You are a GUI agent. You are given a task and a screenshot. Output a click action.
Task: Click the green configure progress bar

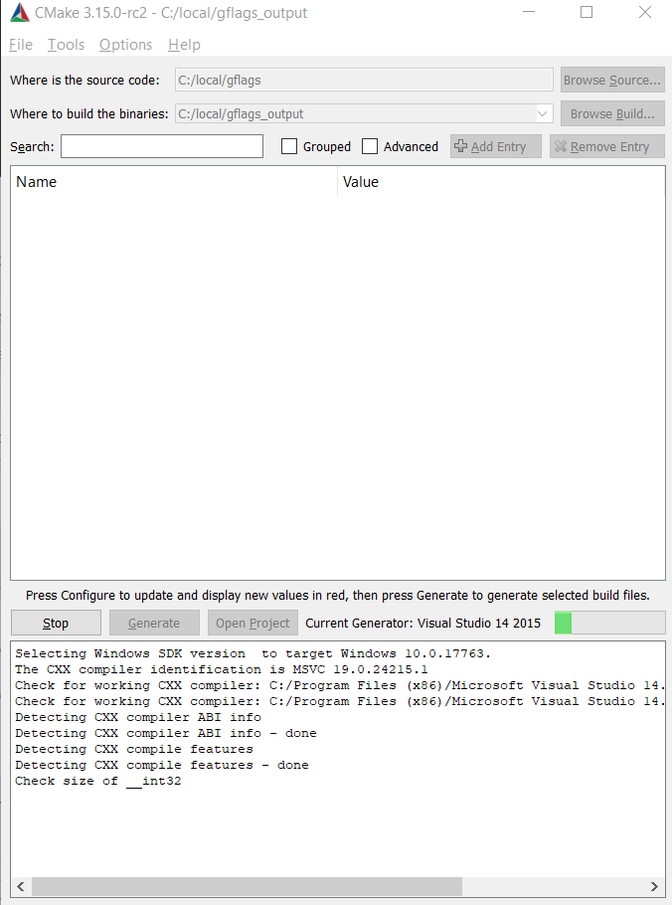609,624
